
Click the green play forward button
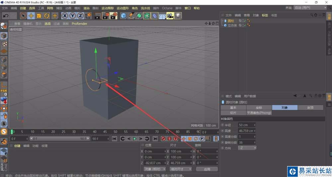click(x=135, y=139)
